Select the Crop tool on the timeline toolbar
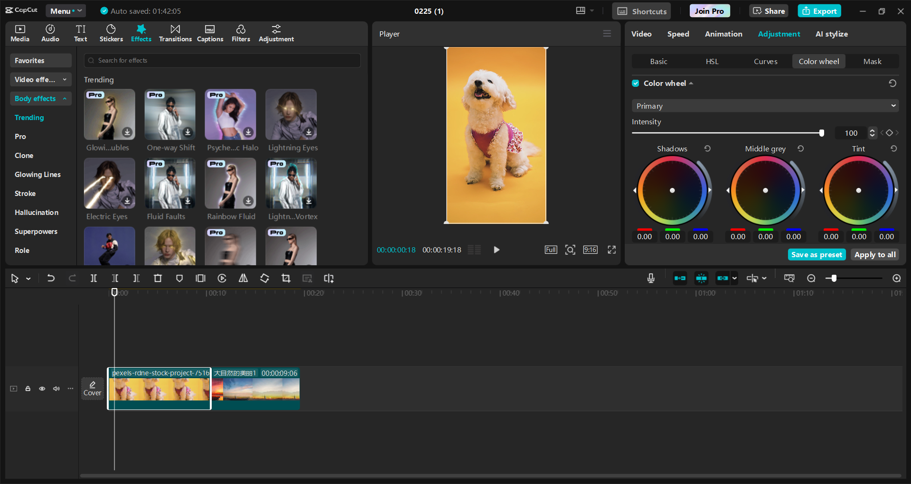Screen dimensions: 911x484 286,278
